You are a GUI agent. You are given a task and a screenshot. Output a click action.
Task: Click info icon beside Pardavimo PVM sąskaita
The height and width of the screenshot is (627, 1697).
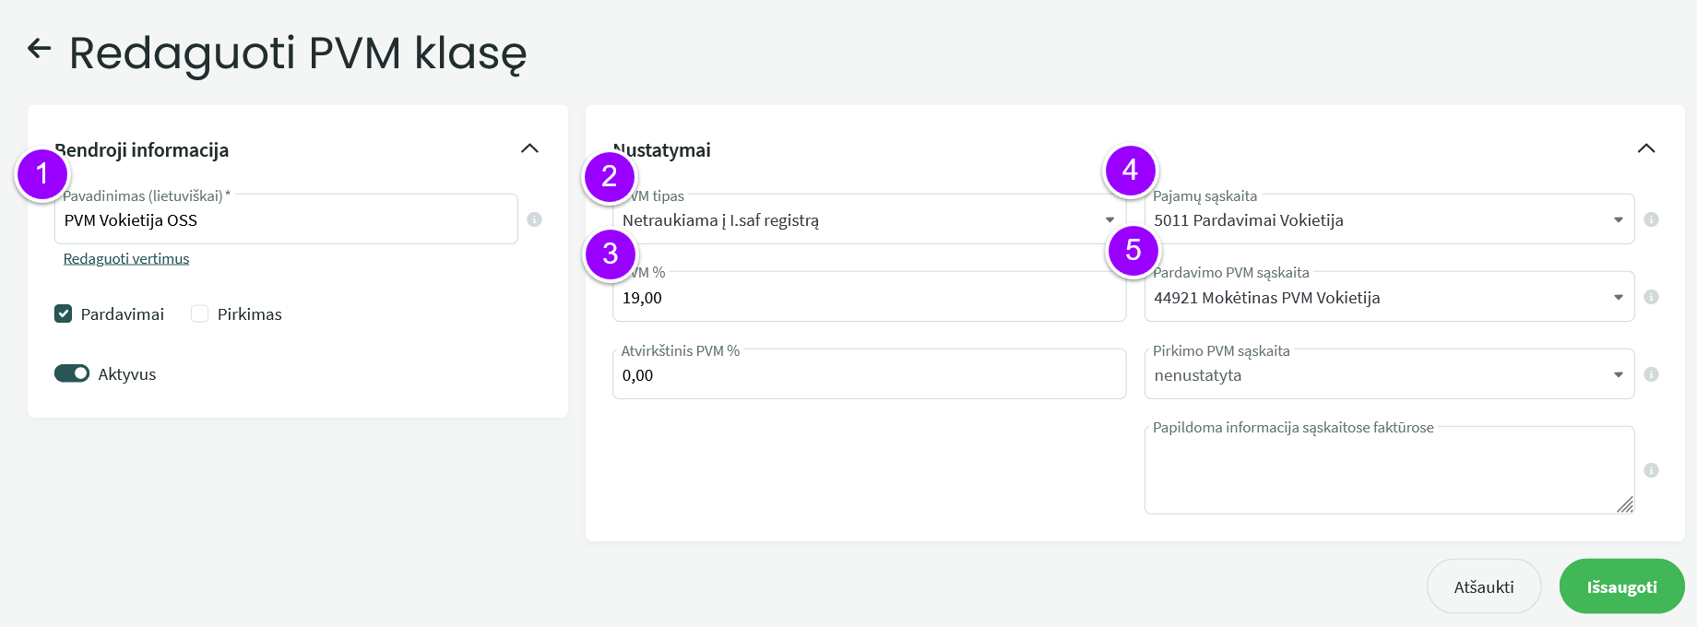point(1651,297)
